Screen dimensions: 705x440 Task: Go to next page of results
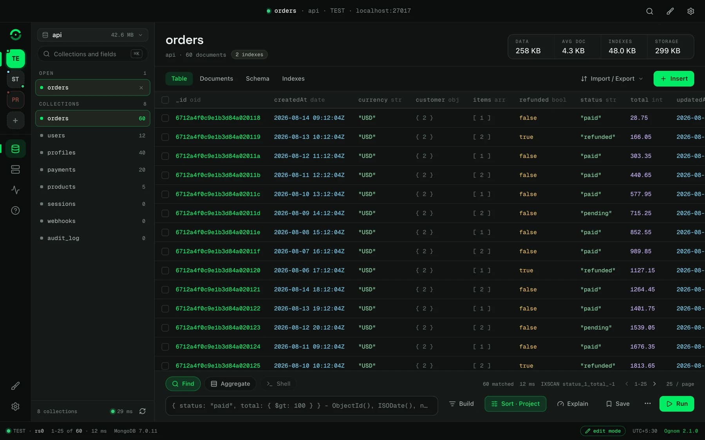[x=654, y=384]
